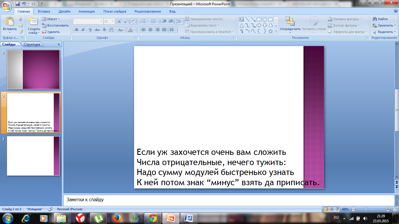Increase list indent level
The image size is (399, 224).
(x=171, y=21)
